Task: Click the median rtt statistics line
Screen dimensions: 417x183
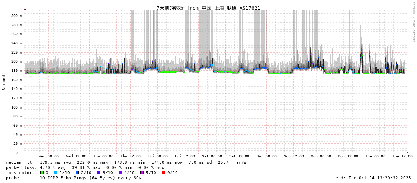Action: pos(126,162)
